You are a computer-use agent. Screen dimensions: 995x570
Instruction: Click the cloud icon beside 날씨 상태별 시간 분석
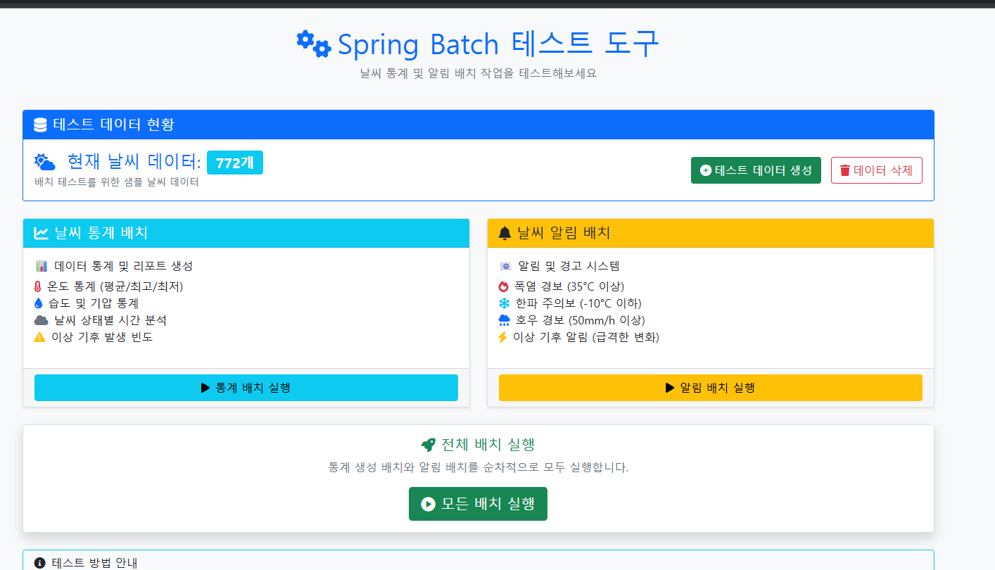click(x=41, y=320)
